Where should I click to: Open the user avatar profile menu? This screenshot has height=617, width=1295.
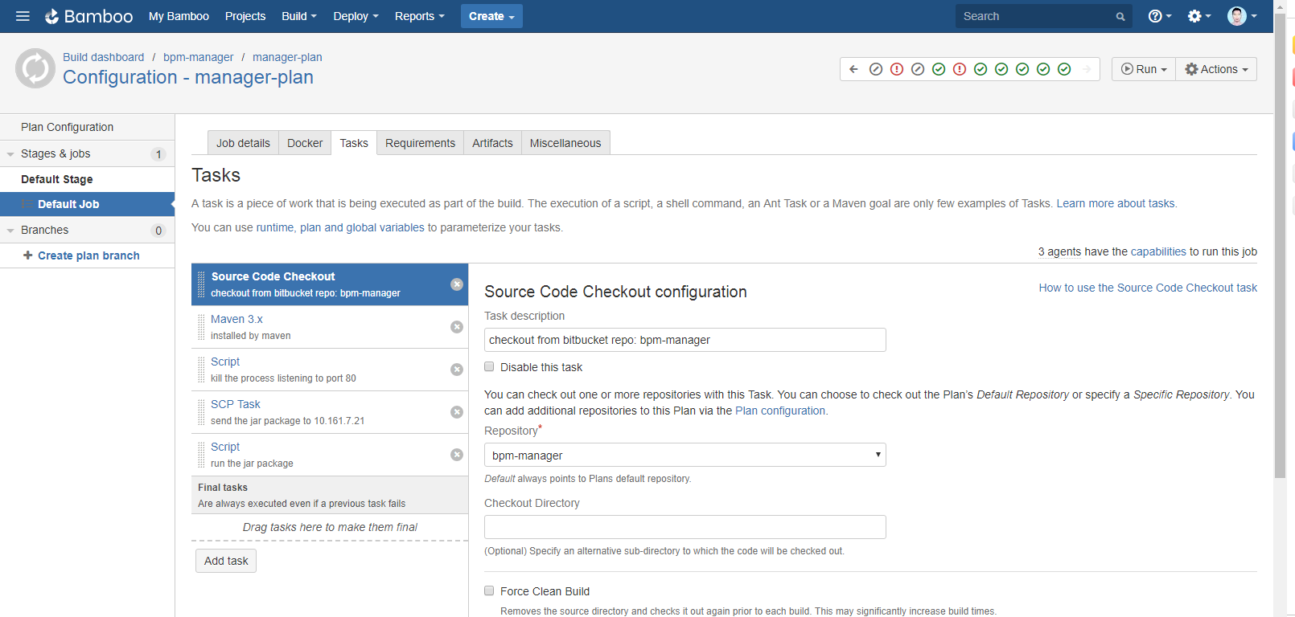pyautogui.click(x=1242, y=16)
